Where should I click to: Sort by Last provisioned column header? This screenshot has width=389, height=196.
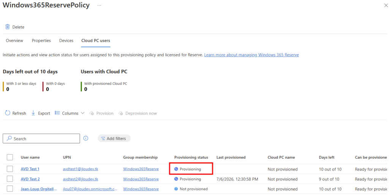231,157
